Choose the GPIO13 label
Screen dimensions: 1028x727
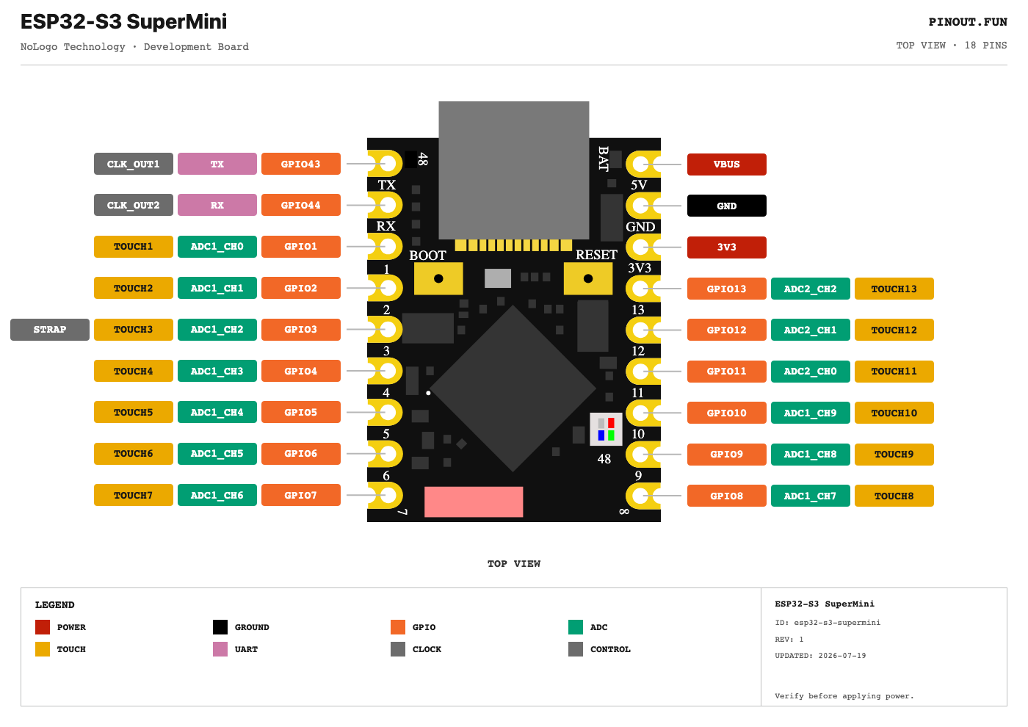coord(727,289)
